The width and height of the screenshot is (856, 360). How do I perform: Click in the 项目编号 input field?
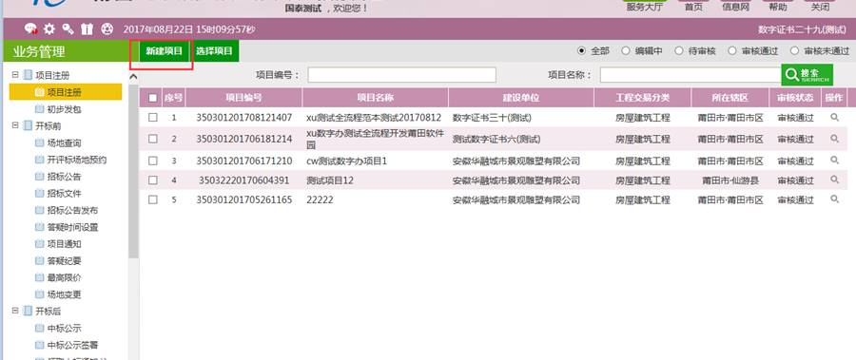(401, 75)
